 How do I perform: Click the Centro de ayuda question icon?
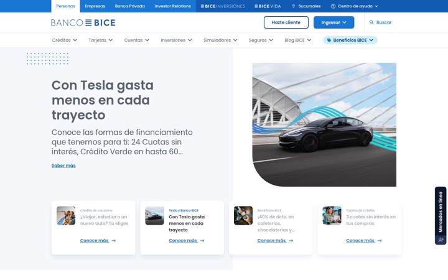333,6
